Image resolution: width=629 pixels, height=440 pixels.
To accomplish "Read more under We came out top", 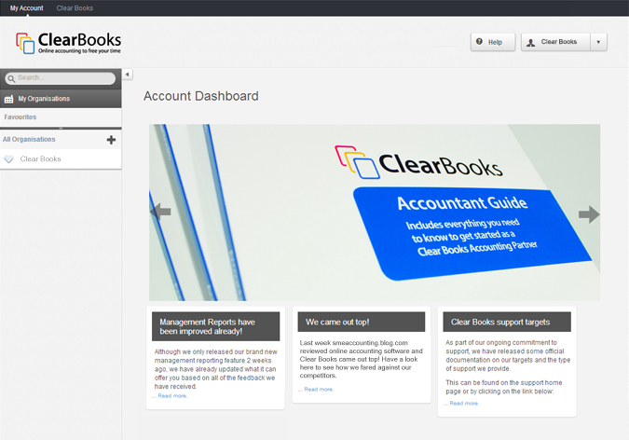I will [x=319, y=390].
